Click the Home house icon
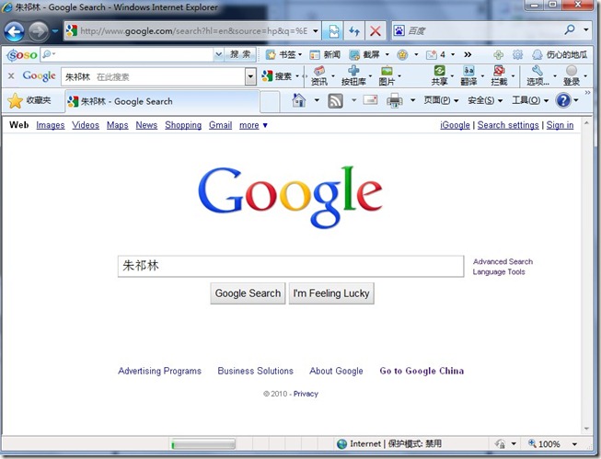The height and width of the screenshot is (459, 601). click(x=298, y=100)
